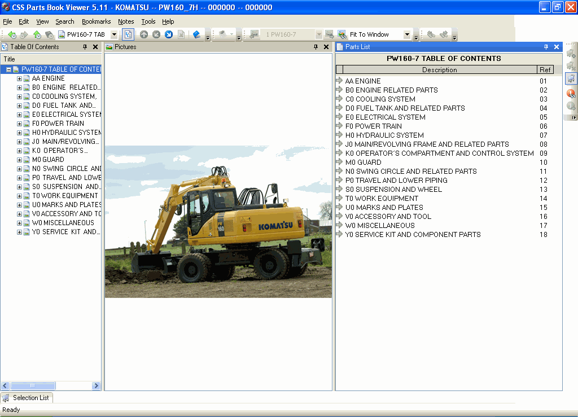Viewport: 578px width, 417px height.
Task: Click the grey up-arrow navigation icon
Action: point(144,34)
